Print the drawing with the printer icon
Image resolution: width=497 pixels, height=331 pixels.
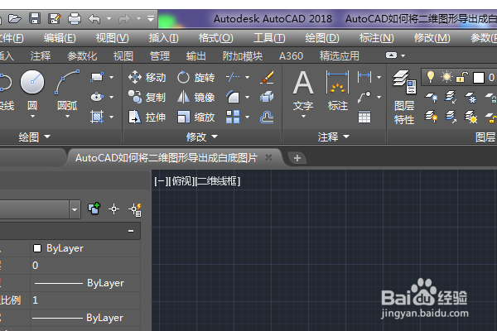75,19
